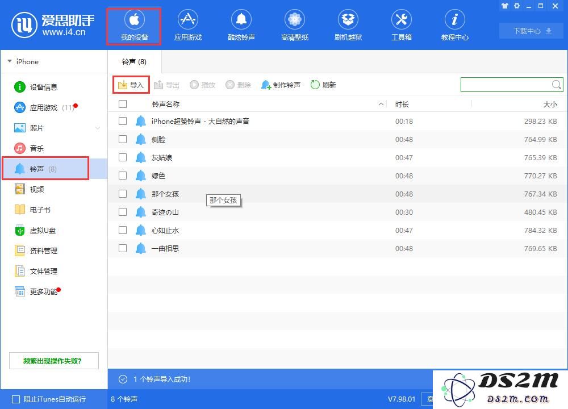This screenshot has height=409, width=568.
Task: Check the 心如止水 ringtone checkbox
Action: (x=123, y=230)
